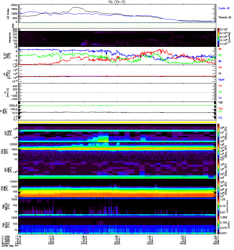Screen dimensions: 234x250
Task: Click the Keogram counts color bar
Action: coord(219,37)
